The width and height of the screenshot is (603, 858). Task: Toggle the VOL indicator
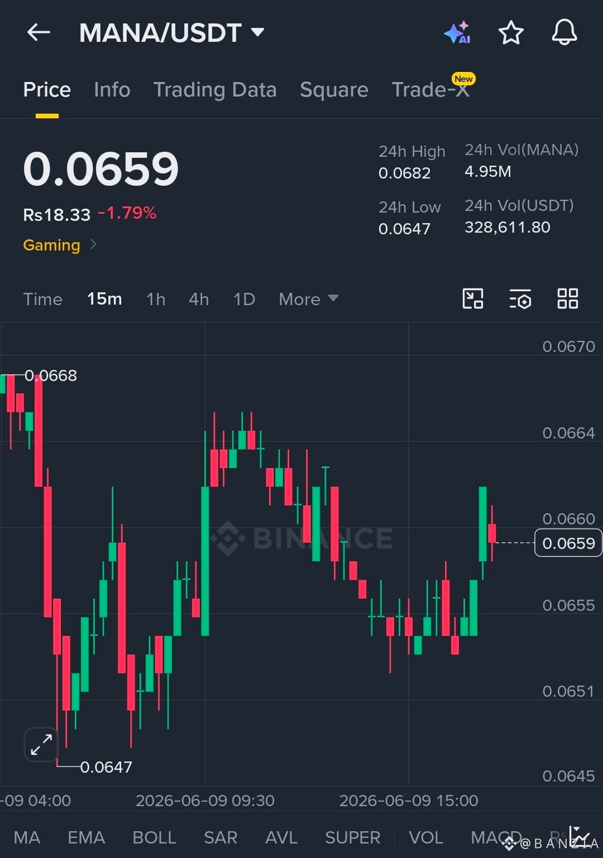[x=426, y=837]
